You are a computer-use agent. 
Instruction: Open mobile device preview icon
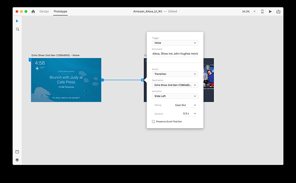click(262, 11)
